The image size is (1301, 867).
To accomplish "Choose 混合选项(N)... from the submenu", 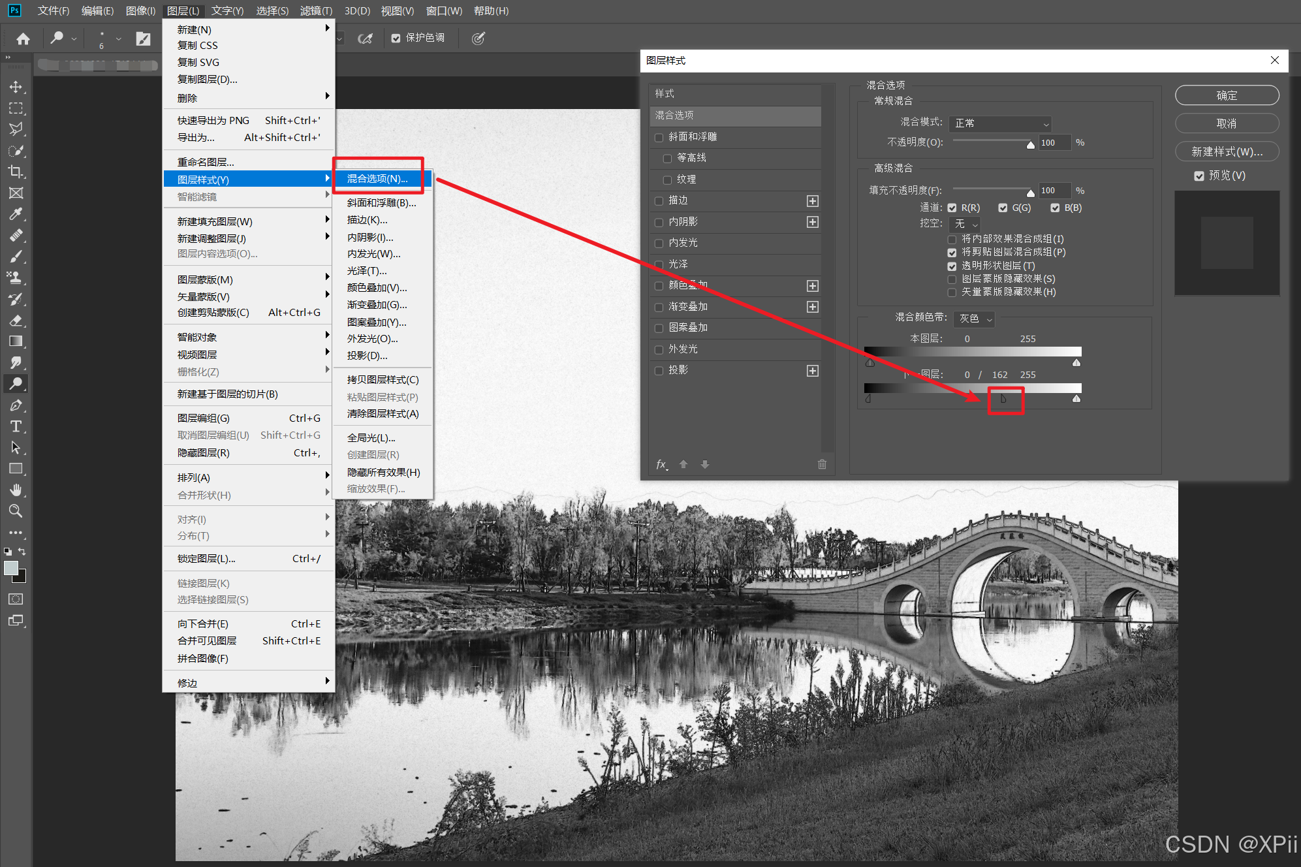I will pyautogui.click(x=377, y=179).
